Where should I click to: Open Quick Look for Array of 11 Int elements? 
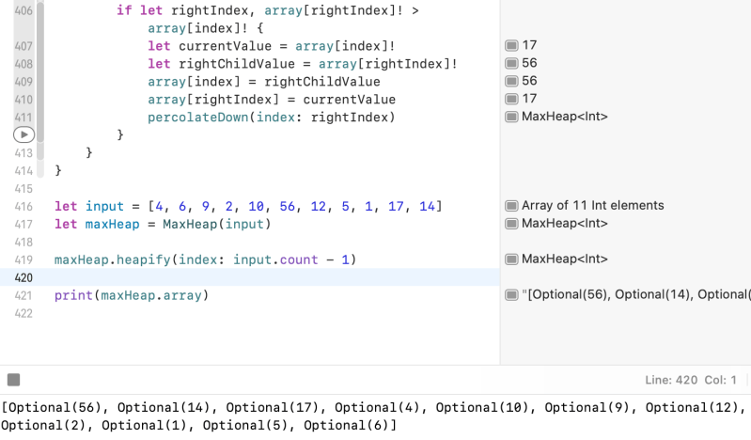click(511, 206)
